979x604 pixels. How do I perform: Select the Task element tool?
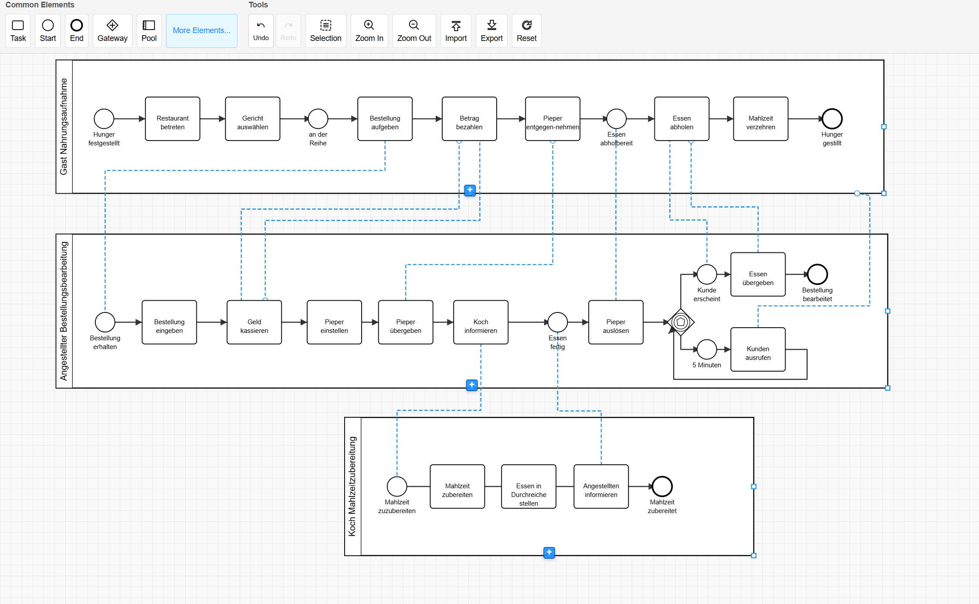(18, 31)
